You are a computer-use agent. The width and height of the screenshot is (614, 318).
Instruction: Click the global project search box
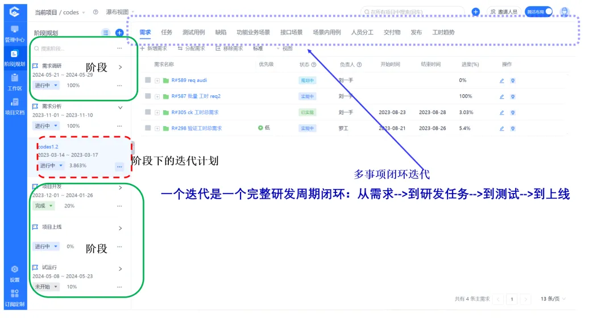tap(412, 12)
